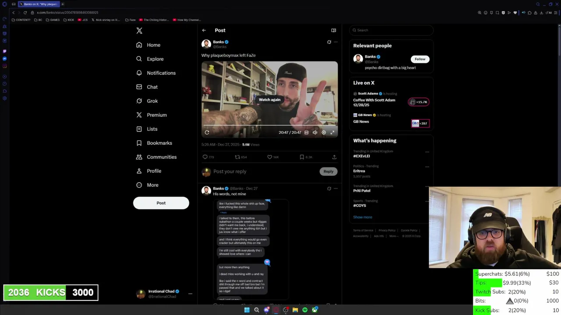Image resolution: width=561 pixels, height=315 pixels.
Task: Open #EXEvLEI trending topic
Action: pos(362,156)
